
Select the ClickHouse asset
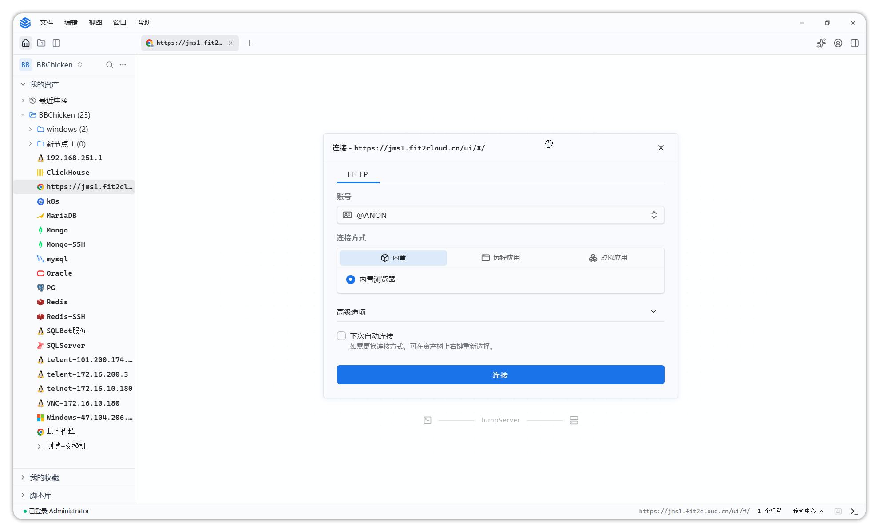point(74,172)
